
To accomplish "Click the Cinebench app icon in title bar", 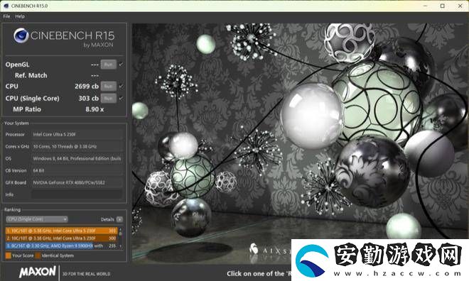I will click(6, 6).
